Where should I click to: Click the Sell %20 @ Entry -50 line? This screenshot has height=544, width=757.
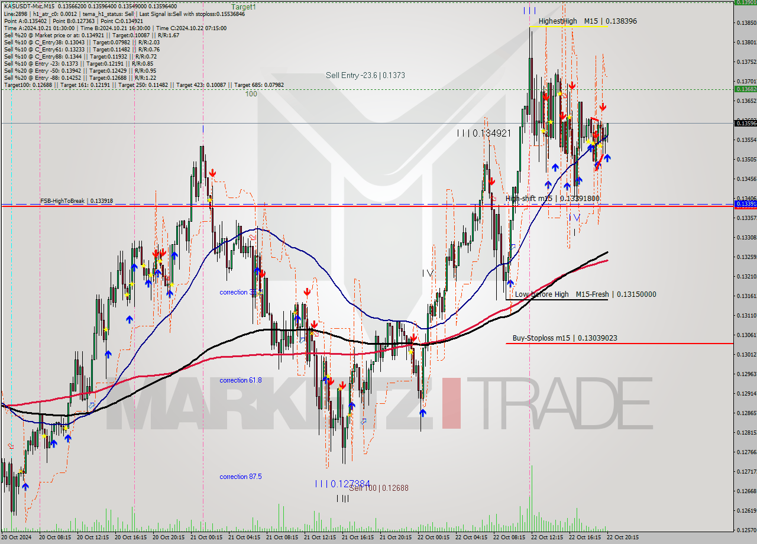point(80,70)
